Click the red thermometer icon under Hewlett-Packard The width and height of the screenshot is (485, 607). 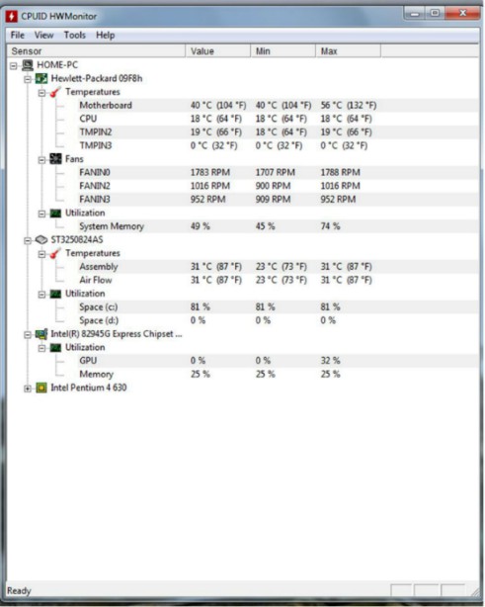click(55, 92)
